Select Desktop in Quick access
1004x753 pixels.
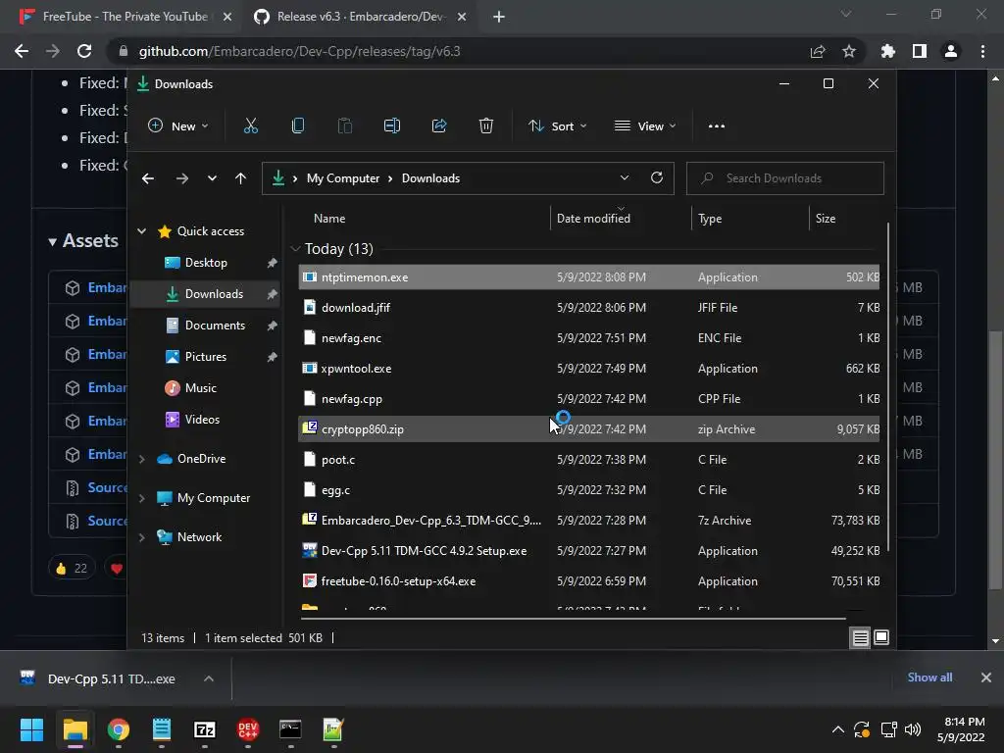point(206,263)
